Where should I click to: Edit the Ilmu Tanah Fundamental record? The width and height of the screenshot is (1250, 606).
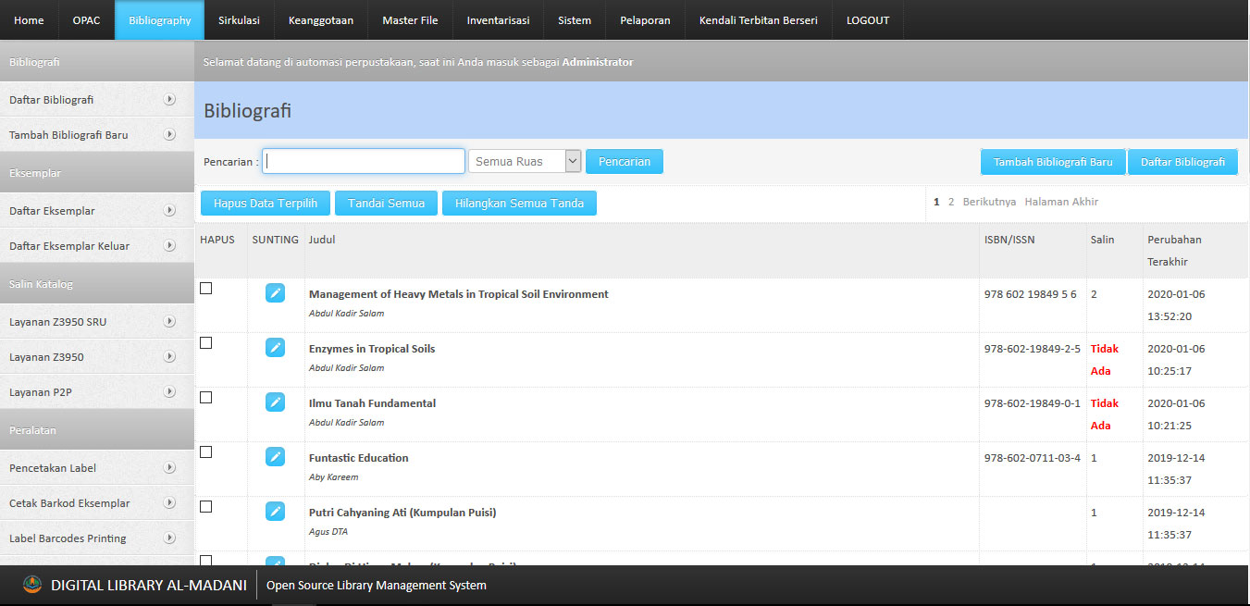(275, 402)
